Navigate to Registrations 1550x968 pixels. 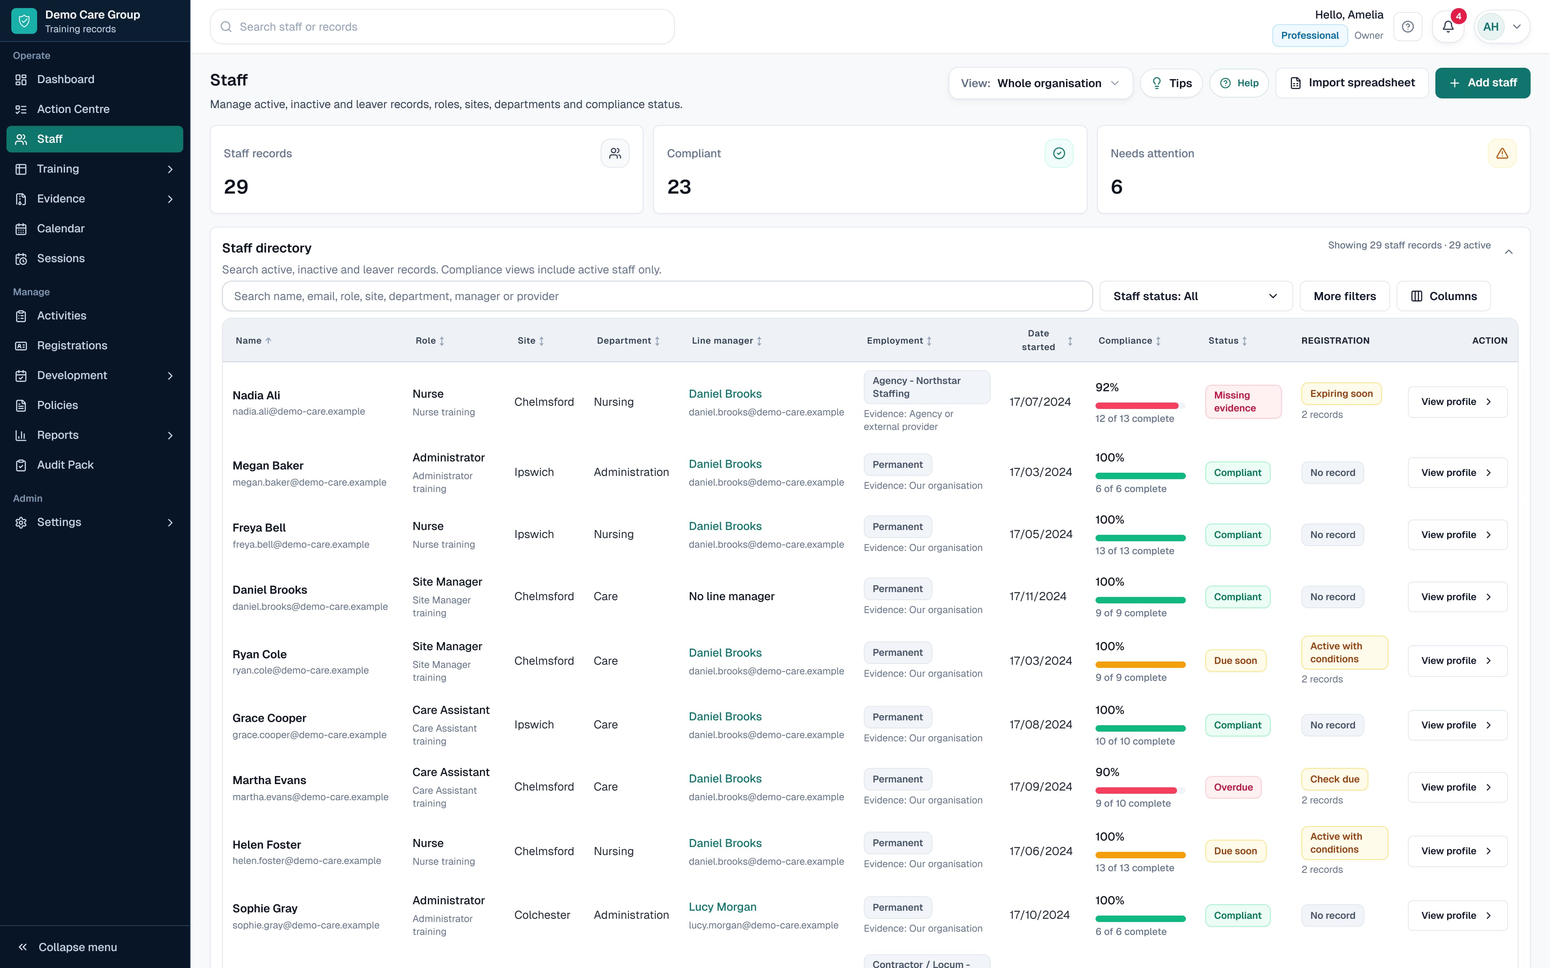coord(95,346)
